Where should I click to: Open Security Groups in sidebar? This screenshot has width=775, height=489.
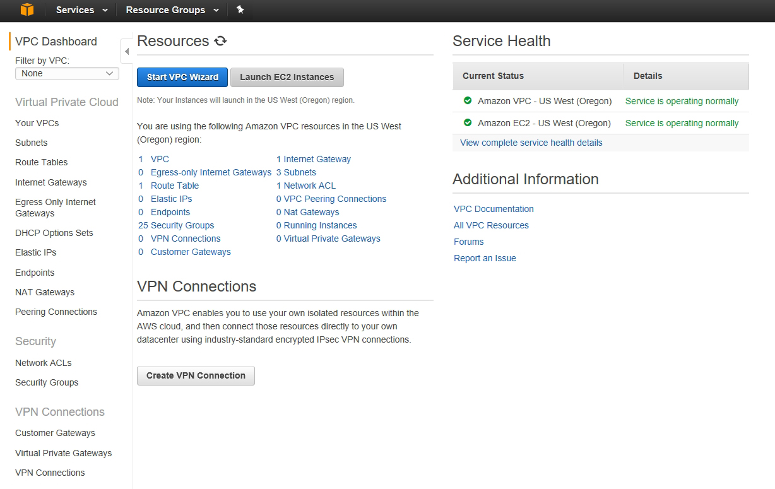pos(47,382)
